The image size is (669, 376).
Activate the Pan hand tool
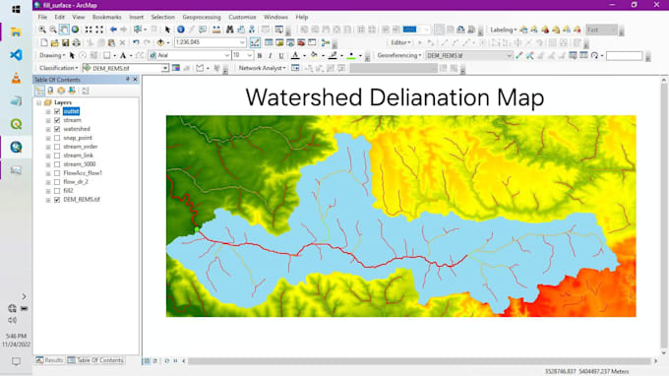[x=64, y=30]
